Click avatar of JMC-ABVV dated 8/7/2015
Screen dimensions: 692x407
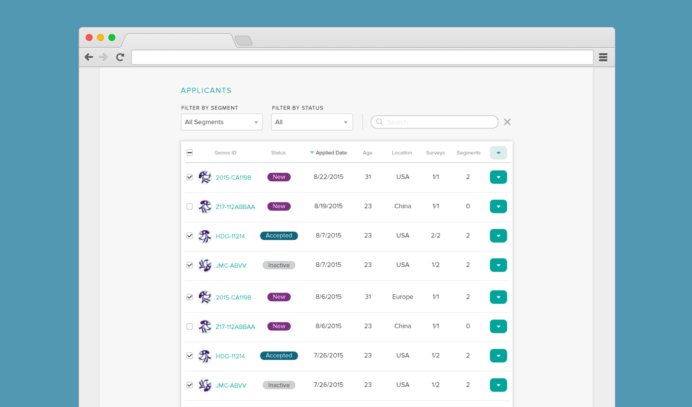point(205,265)
